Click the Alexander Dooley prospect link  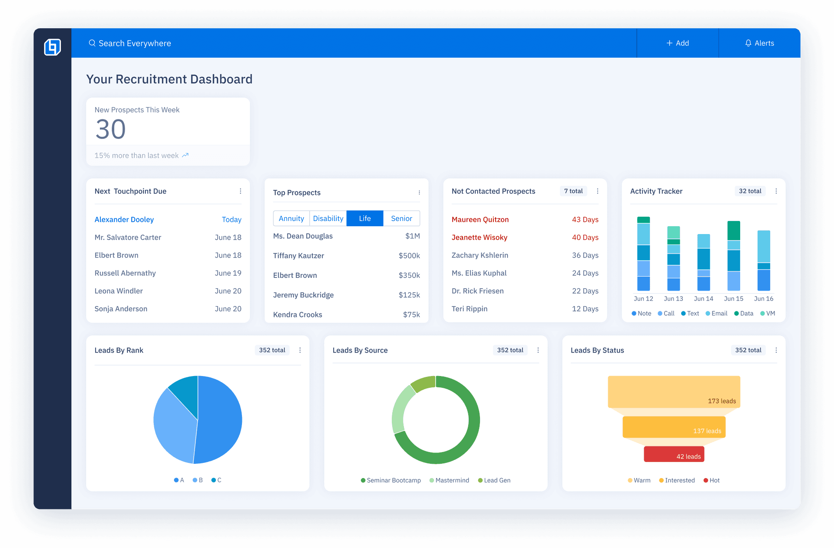click(x=124, y=219)
